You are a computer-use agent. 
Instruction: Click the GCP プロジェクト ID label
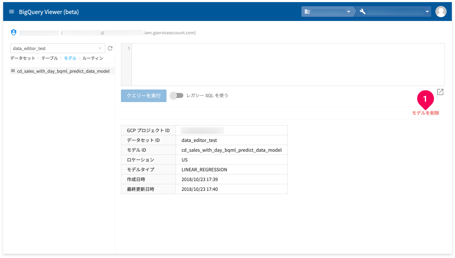tap(148, 130)
